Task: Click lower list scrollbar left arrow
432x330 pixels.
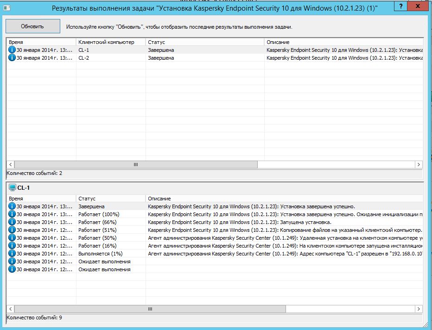Action: [11, 309]
